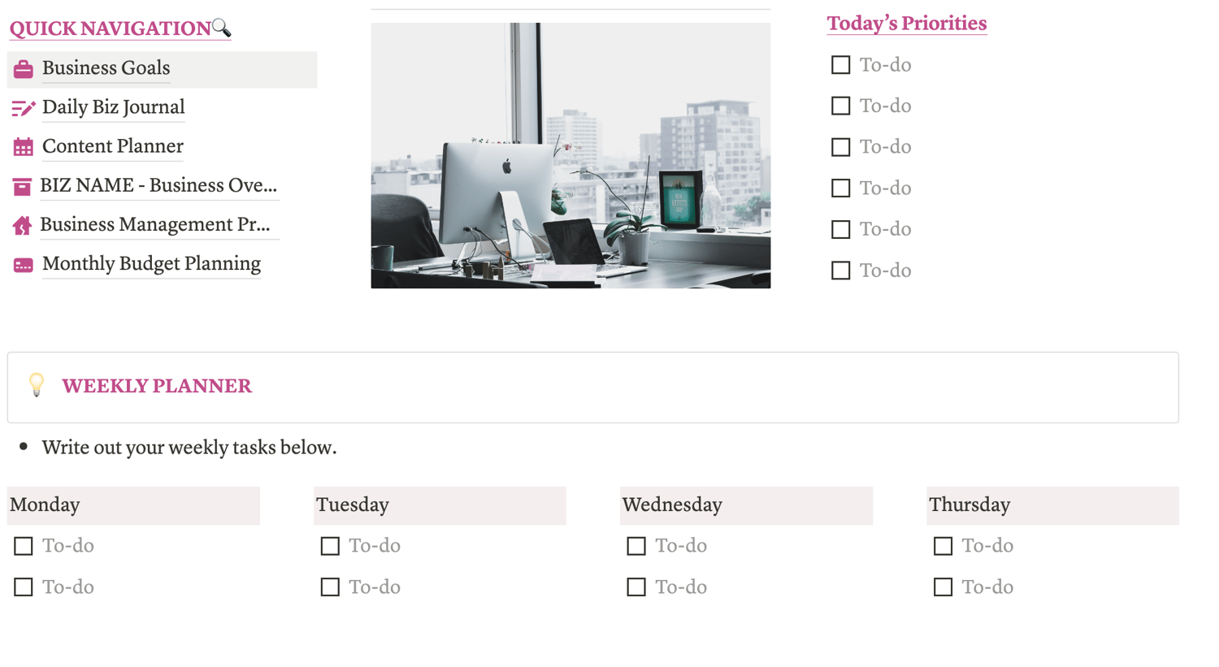Open the Business Goals page link
Viewport: 1219px width, 667px height.
pyautogui.click(x=106, y=68)
